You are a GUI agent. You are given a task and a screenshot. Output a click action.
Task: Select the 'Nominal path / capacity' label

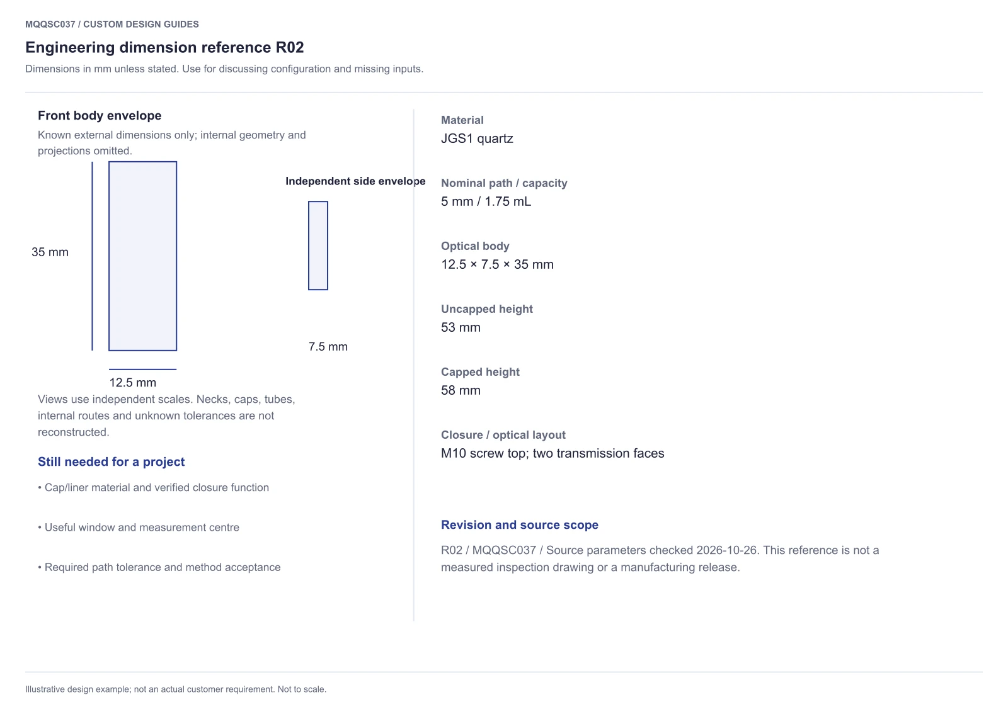(504, 183)
